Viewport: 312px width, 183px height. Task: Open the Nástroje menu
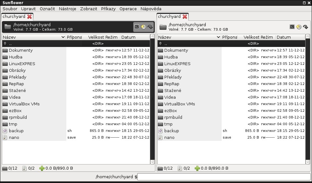tap(68, 9)
